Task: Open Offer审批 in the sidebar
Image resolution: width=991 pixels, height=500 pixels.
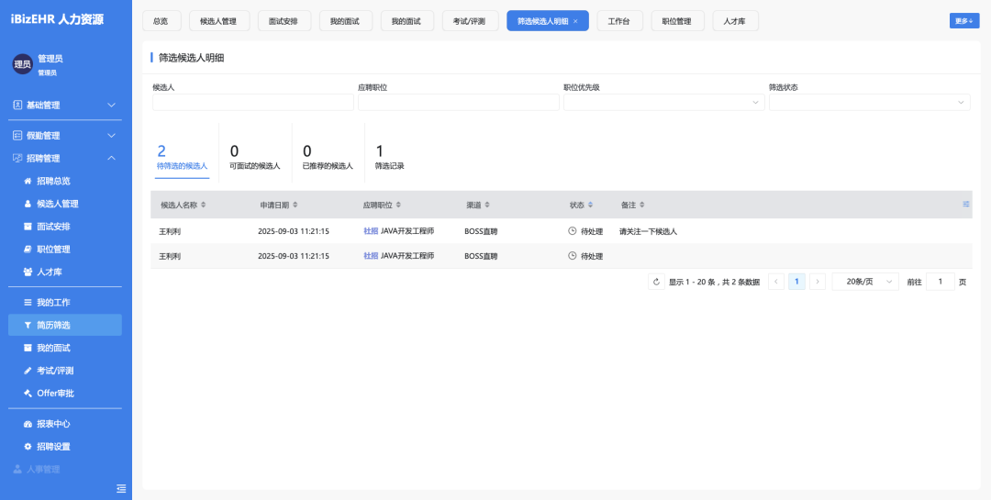Action: (55, 394)
